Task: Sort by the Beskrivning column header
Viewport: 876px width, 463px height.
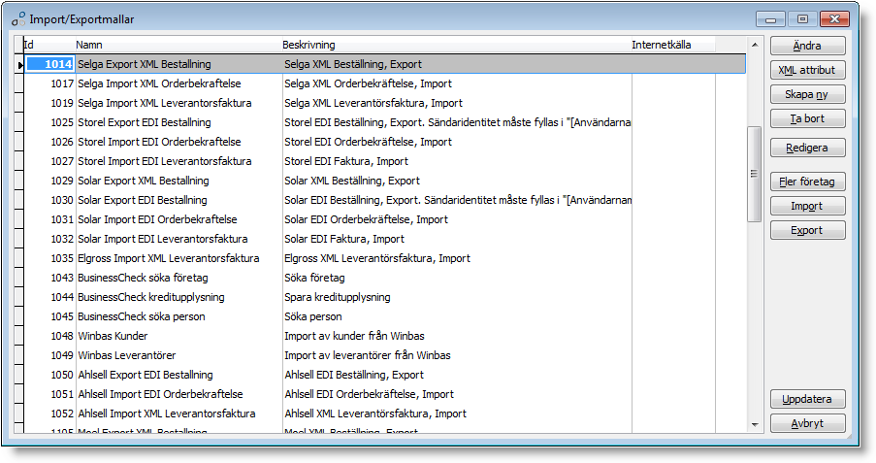Action: pos(456,45)
